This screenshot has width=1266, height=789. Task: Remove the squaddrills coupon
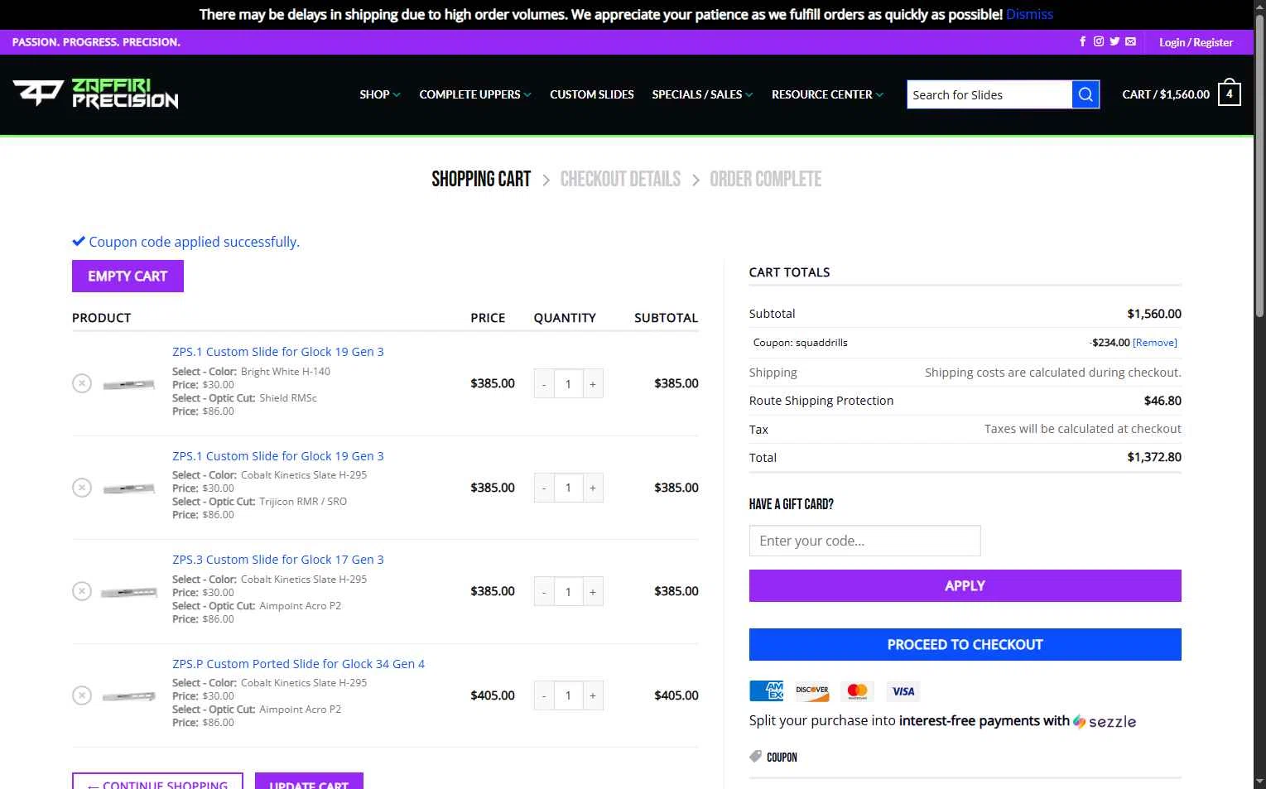coord(1155,342)
